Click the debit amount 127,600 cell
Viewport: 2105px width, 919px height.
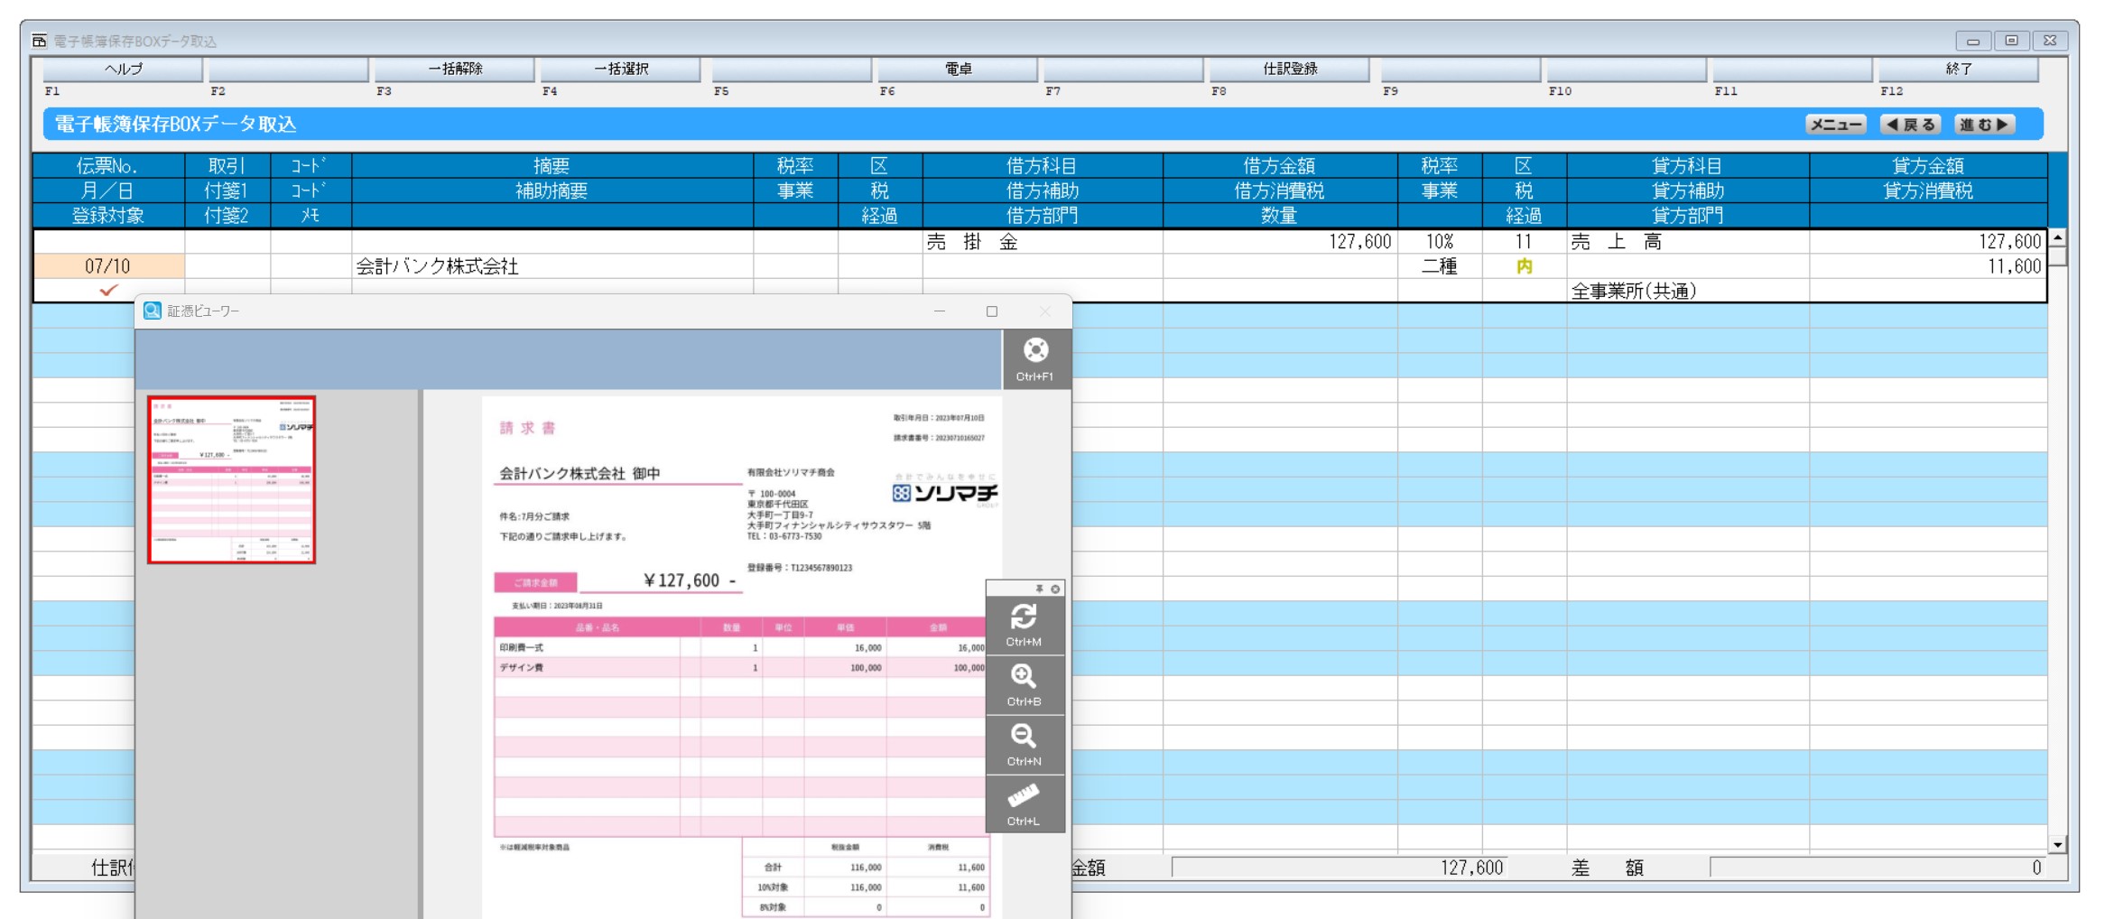[1280, 242]
